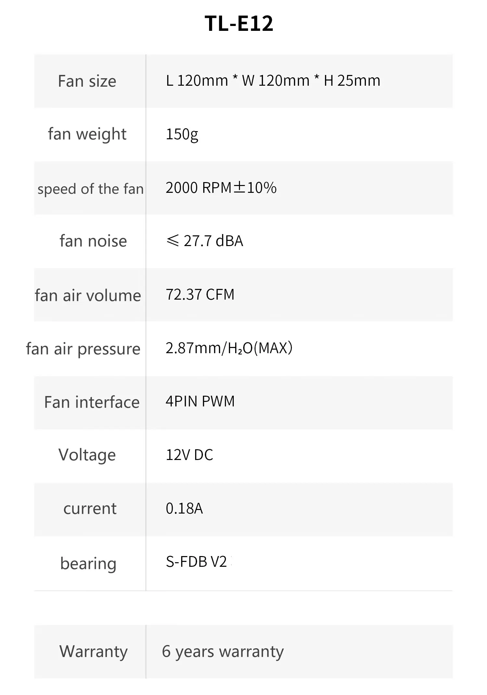Select the "2.87mm/H₂O(MAX)" pressure value
The height and width of the screenshot is (695, 487).
(229, 348)
